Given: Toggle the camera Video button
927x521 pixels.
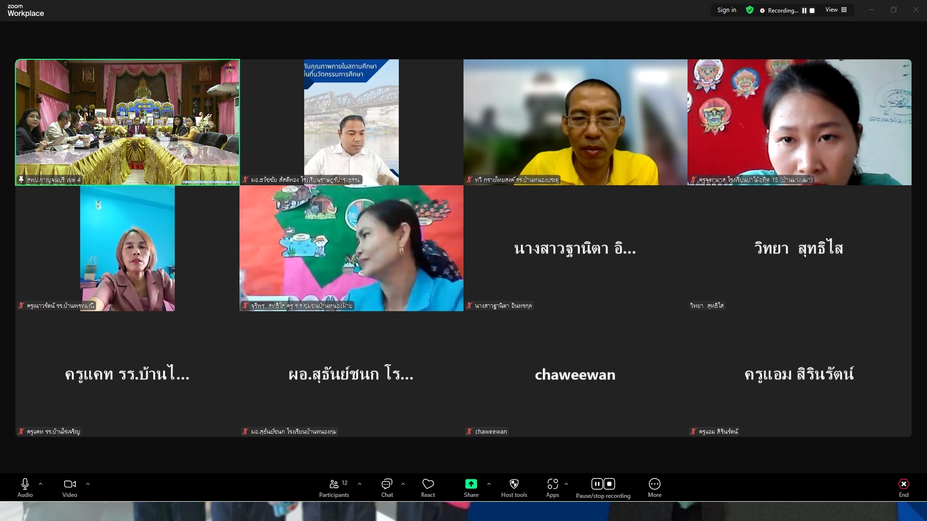Looking at the screenshot, I should (70, 484).
